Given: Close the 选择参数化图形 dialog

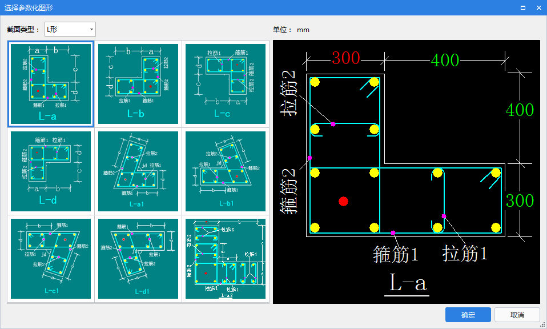Looking at the screenshot, I should (538, 7).
